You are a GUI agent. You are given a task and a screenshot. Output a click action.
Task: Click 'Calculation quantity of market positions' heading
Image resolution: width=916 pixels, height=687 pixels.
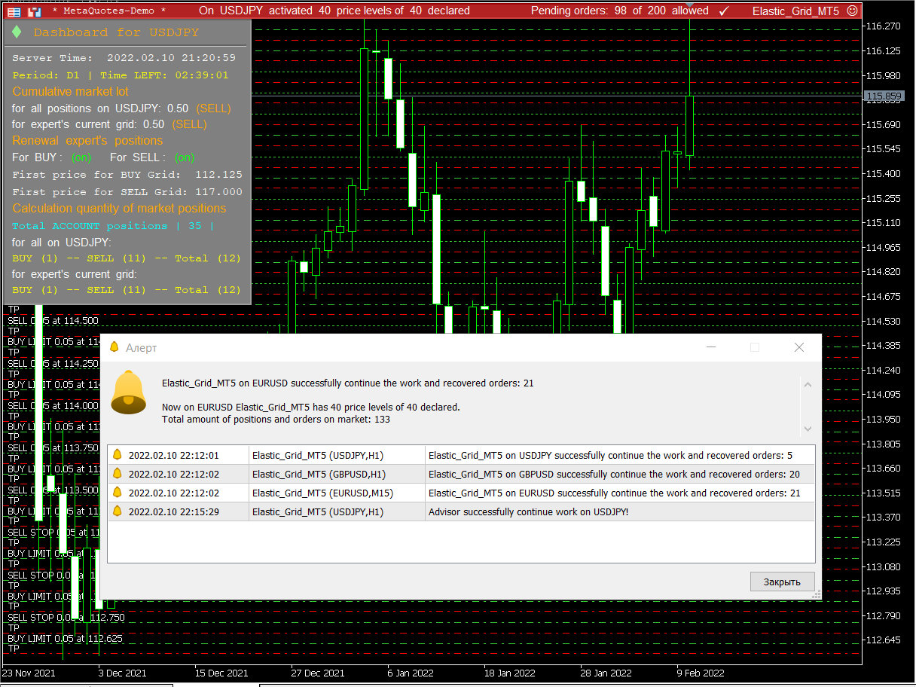pos(119,209)
